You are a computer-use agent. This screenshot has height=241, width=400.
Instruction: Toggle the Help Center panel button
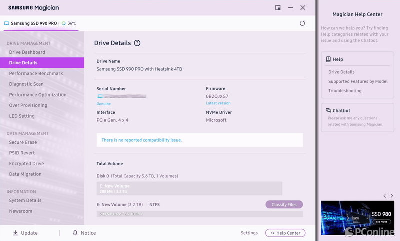pos(285,233)
